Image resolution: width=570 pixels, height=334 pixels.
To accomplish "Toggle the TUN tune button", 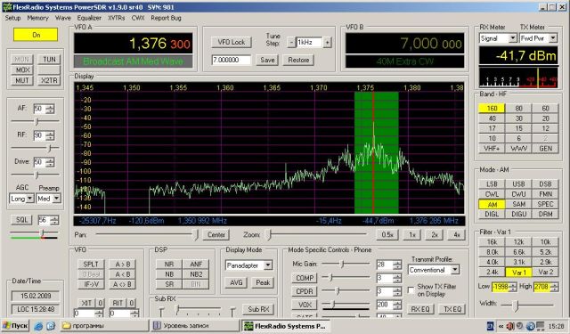I will [49, 60].
